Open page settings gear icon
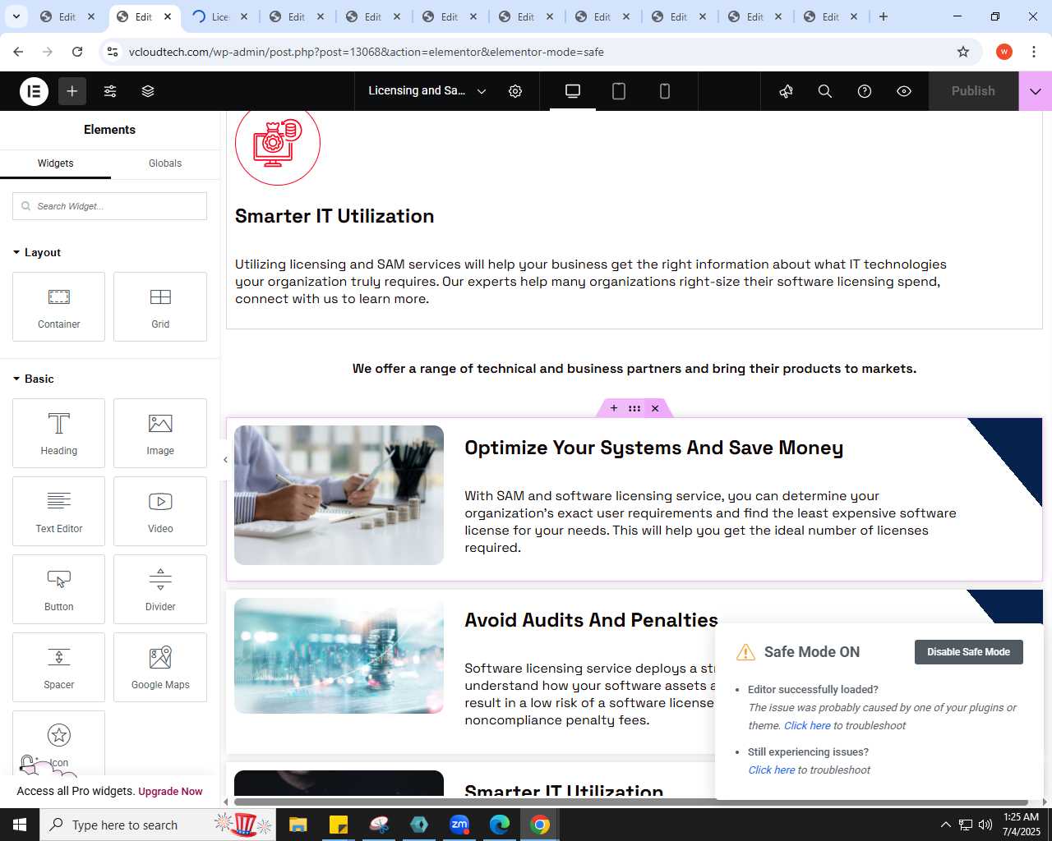This screenshot has width=1052, height=841. 515,91
